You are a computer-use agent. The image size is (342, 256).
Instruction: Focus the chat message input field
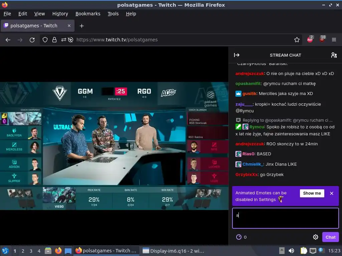286,218
